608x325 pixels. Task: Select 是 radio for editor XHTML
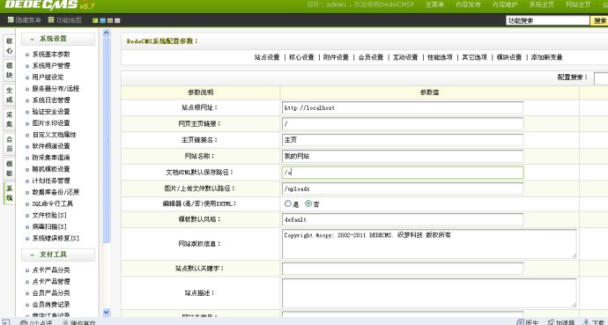[x=288, y=203]
